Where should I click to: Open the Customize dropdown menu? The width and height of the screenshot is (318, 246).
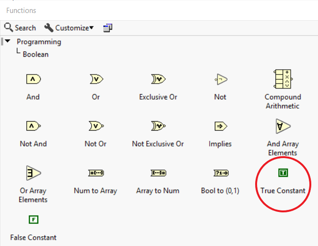(69, 27)
